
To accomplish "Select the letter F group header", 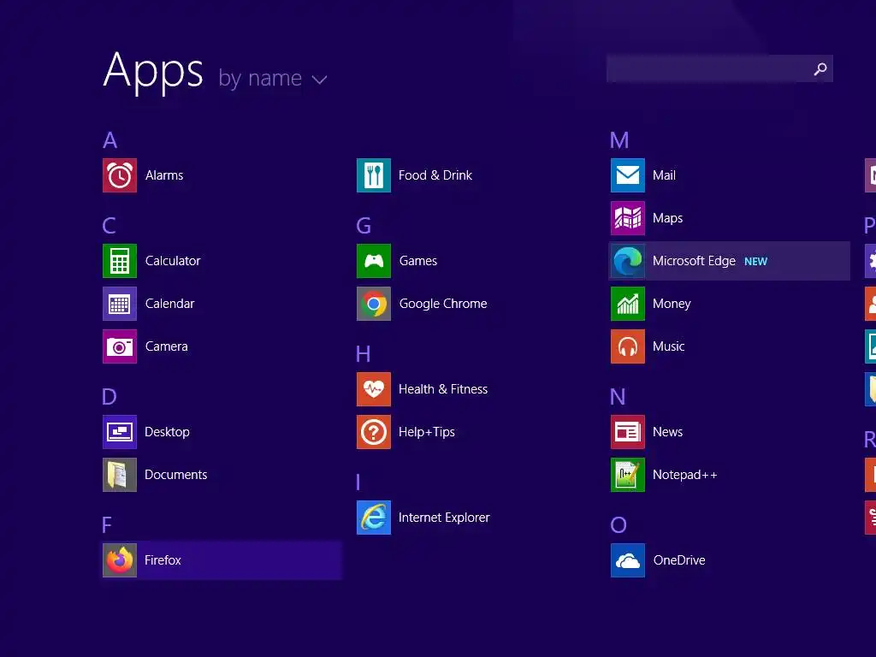I will point(107,525).
